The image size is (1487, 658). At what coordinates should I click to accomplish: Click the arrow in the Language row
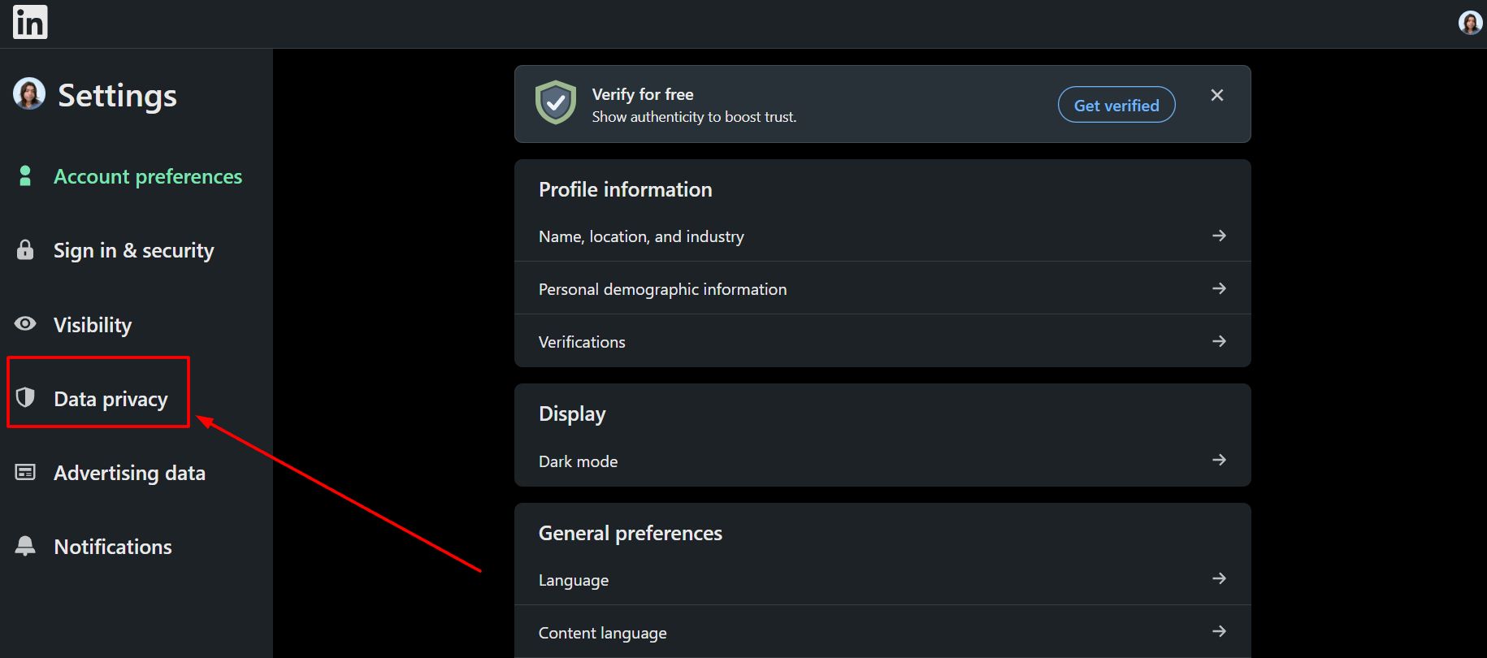(1219, 578)
